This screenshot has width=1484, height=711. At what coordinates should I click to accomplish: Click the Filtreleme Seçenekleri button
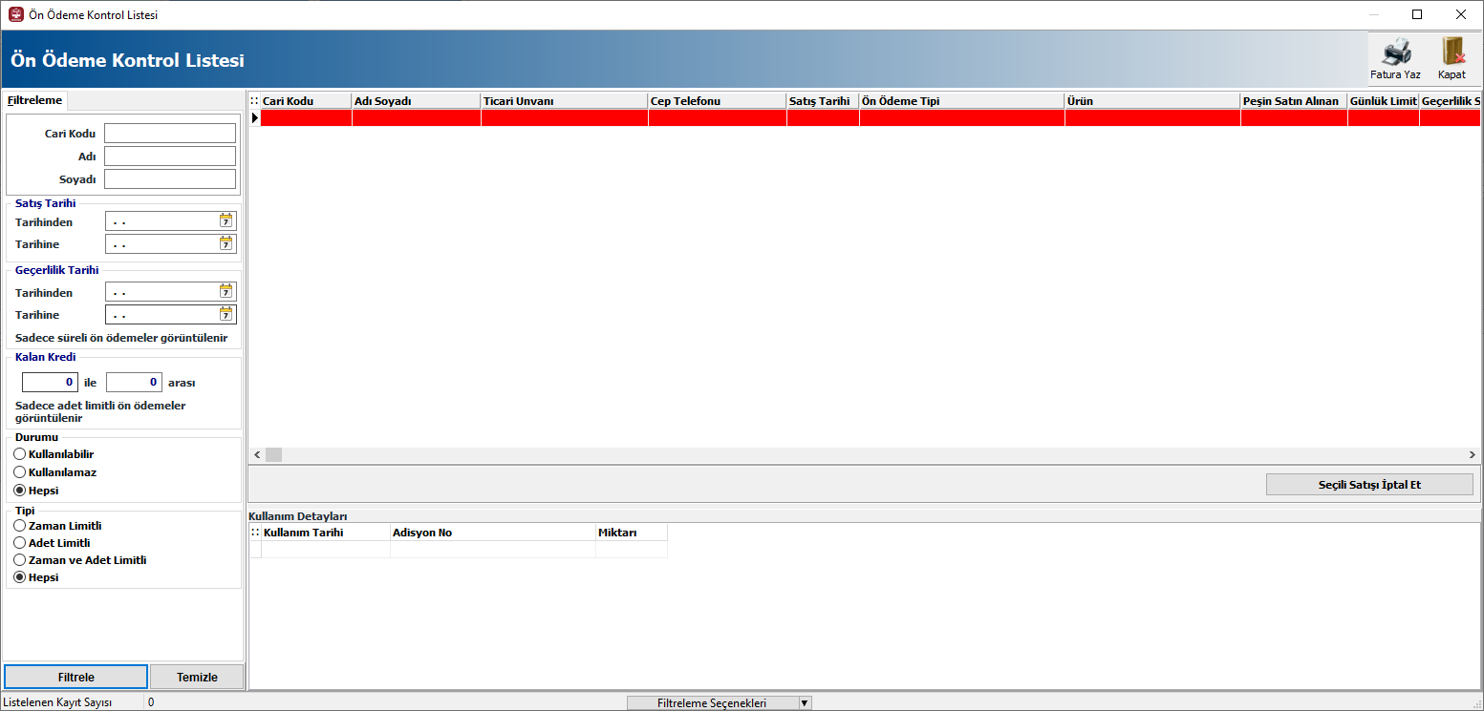pos(712,703)
